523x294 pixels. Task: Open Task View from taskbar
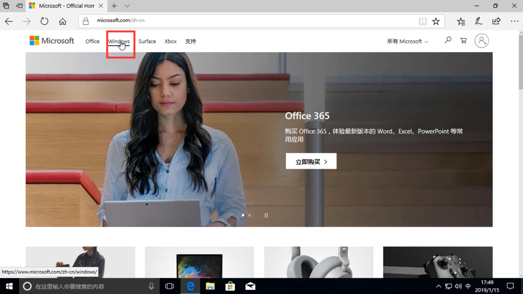pyautogui.click(x=170, y=286)
